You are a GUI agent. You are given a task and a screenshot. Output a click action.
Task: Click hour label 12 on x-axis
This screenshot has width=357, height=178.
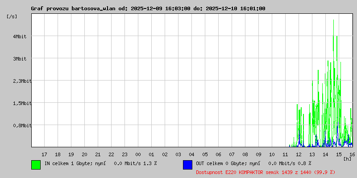pos(299,154)
